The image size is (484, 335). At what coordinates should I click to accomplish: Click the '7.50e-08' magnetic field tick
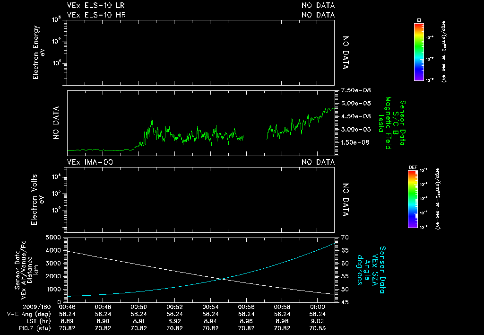coord(356,90)
